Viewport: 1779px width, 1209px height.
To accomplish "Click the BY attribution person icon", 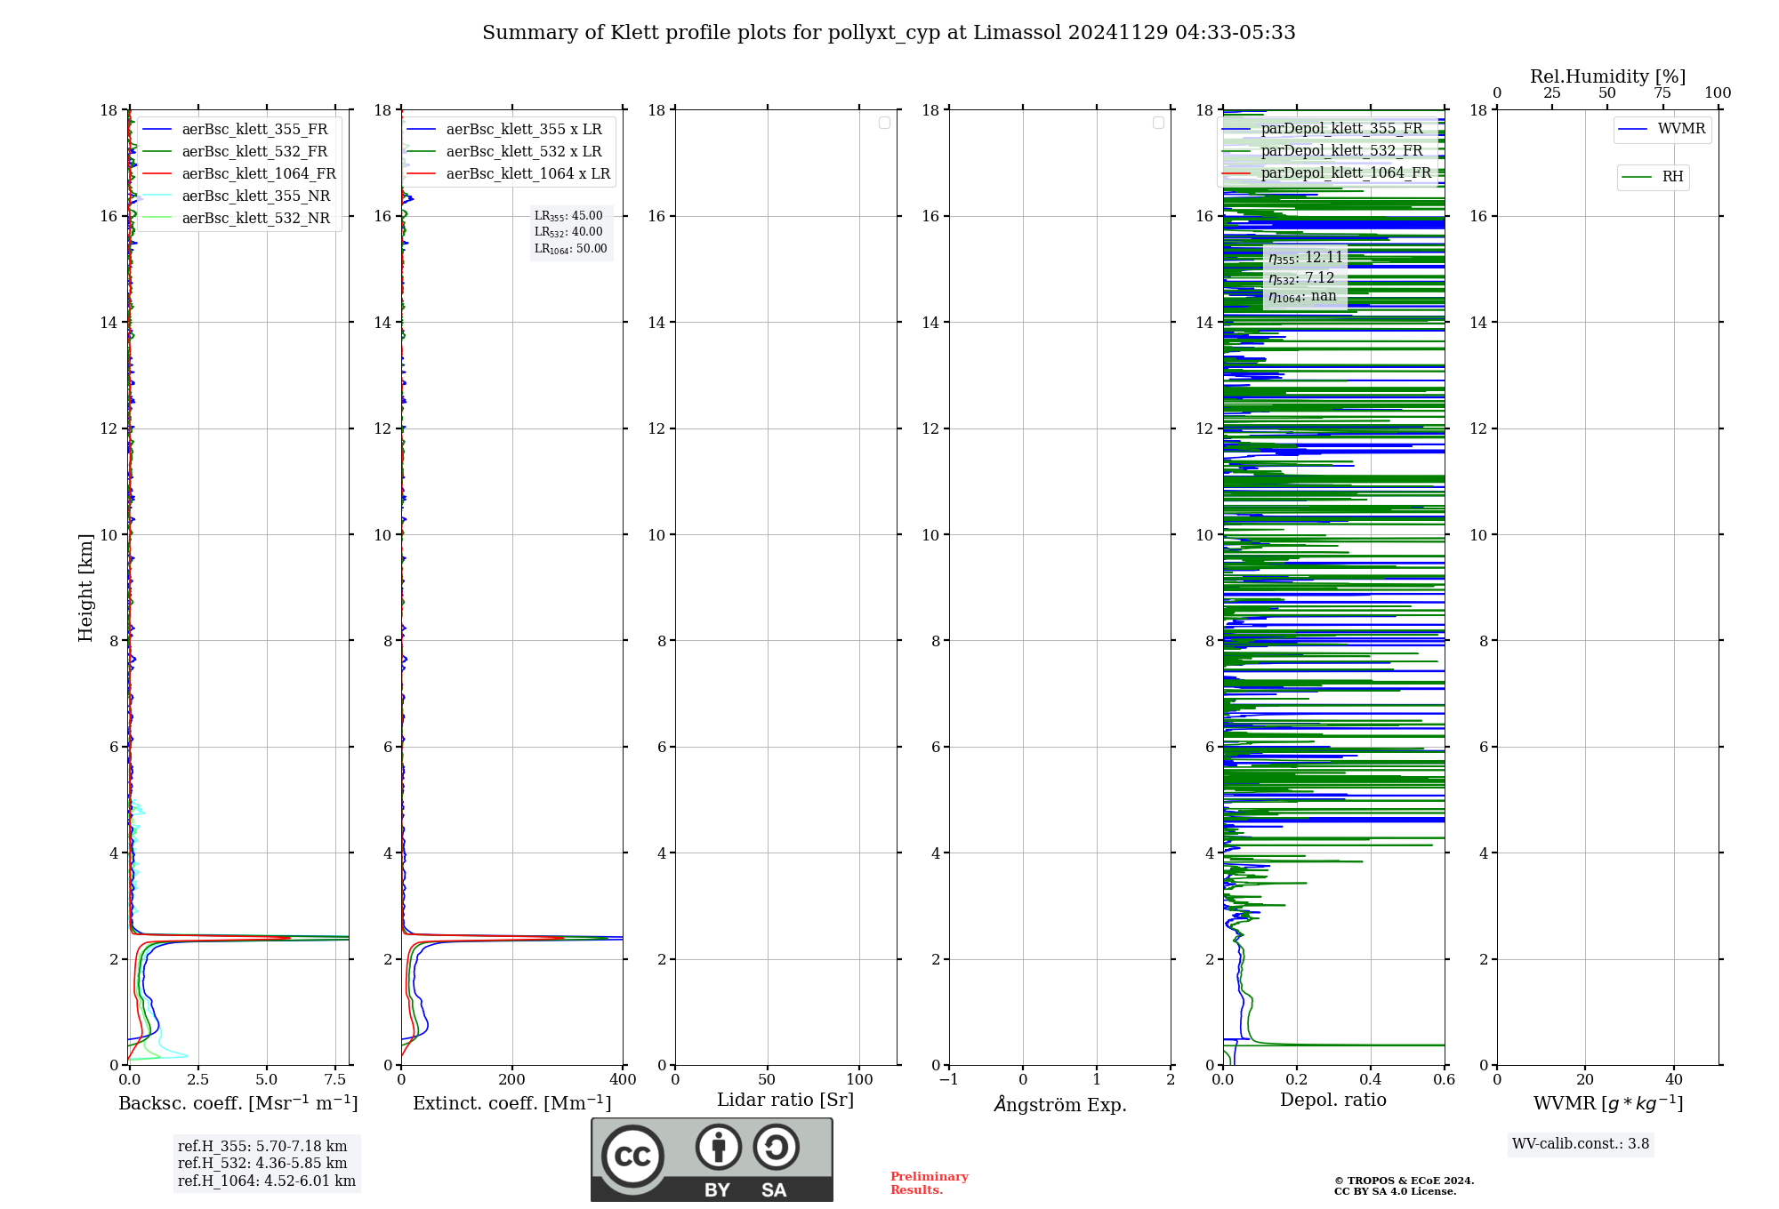I will click(x=719, y=1147).
